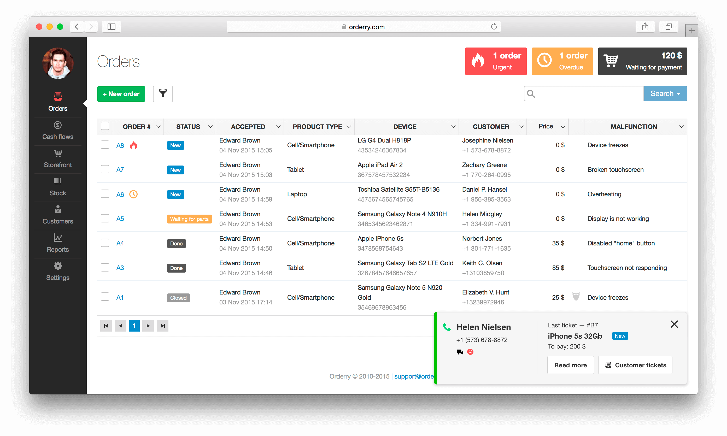Click the urgent flame icon on order A8
This screenshot has height=436, width=727.
133,145
